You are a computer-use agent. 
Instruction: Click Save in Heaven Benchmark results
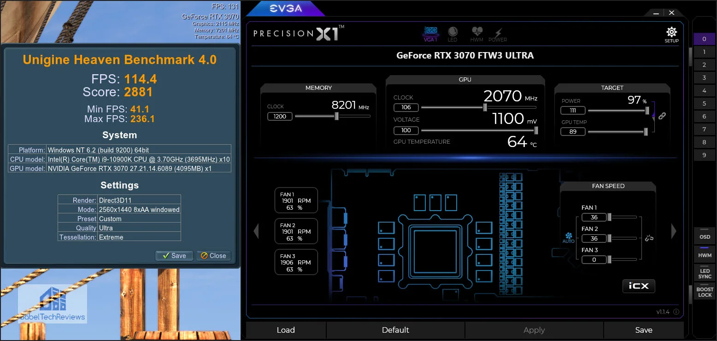[x=174, y=256]
